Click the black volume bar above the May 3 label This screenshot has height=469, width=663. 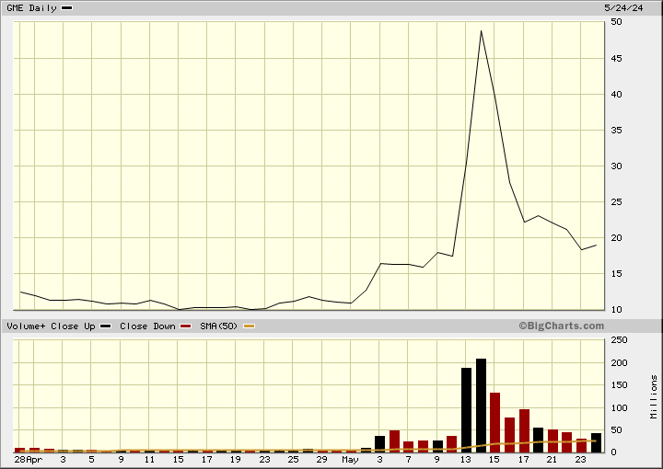click(x=380, y=443)
